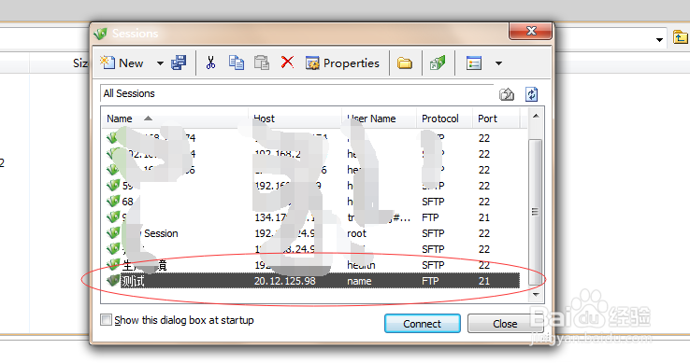This screenshot has height=363, width=690.
Task: Click the Close button
Action: pos(505,324)
